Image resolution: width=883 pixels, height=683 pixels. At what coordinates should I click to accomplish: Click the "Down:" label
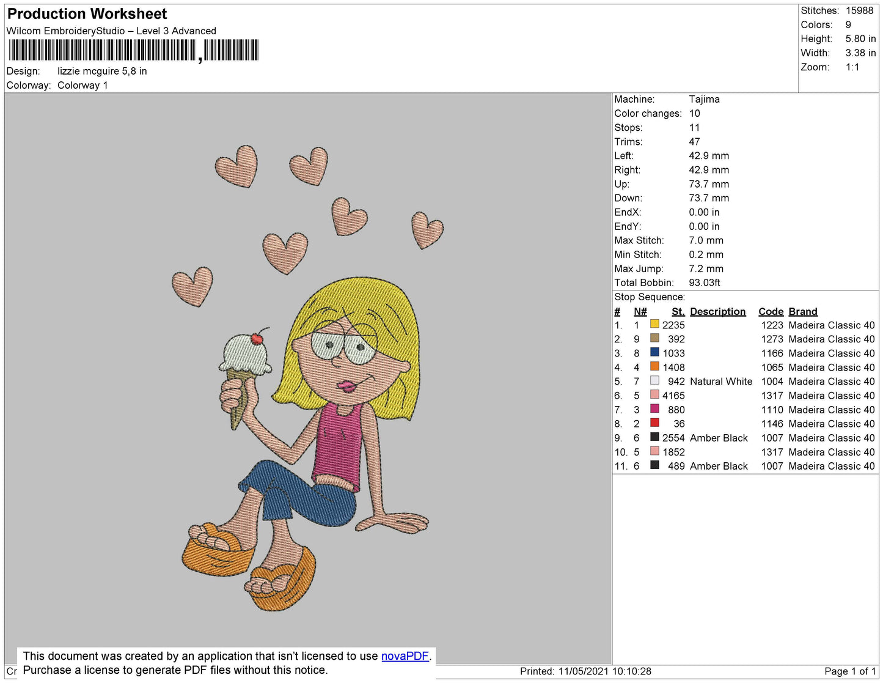[628, 198]
